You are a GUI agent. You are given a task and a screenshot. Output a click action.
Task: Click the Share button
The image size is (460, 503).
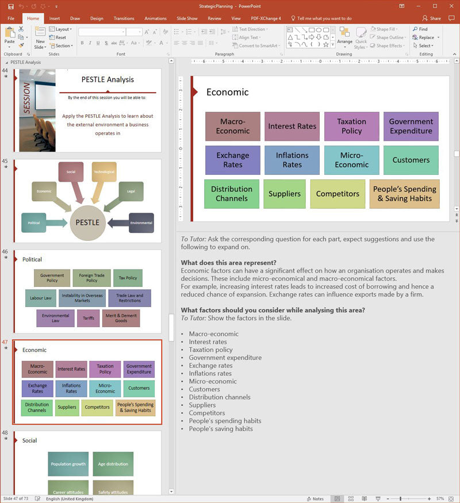pyautogui.click(x=432, y=18)
